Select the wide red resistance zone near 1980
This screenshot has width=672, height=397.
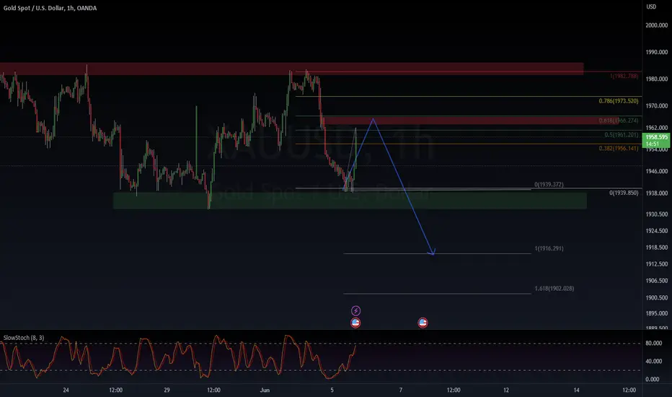tap(291, 69)
